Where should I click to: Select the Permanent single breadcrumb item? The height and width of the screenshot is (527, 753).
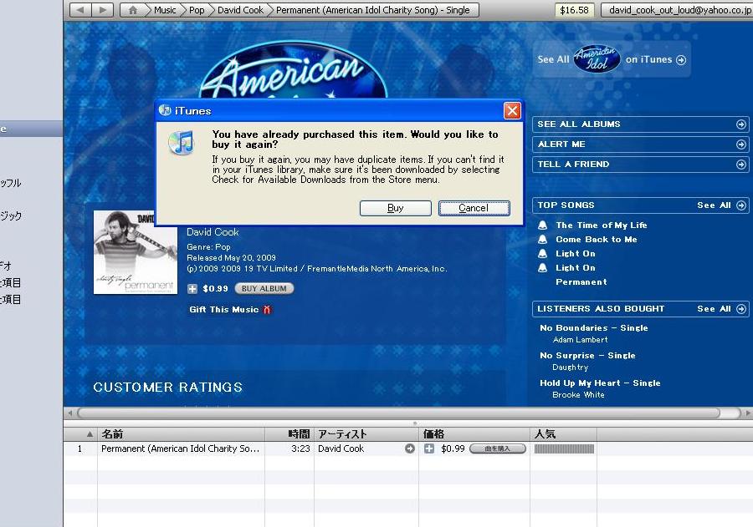[x=372, y=9]
